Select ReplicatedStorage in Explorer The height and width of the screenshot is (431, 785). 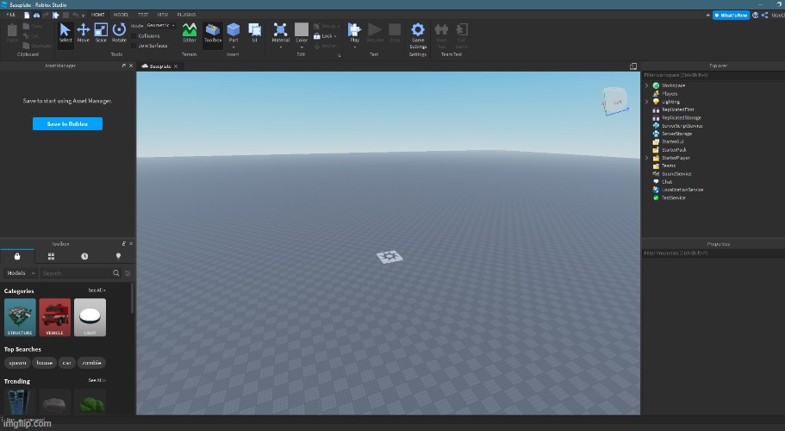[x=681, y=117]
